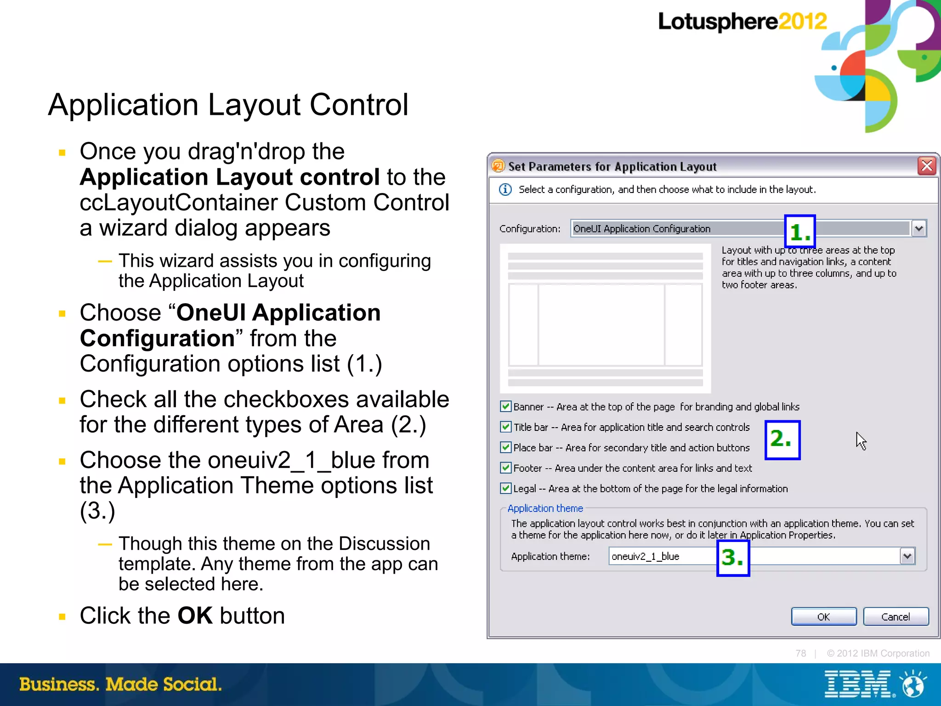Click the layout preview thumbnail

(x=605, y=319)
